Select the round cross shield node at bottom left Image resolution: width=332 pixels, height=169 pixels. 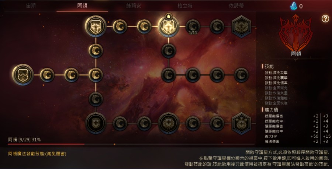96,123
